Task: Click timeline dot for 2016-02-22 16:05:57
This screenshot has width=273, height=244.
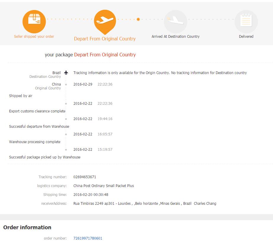Action: [x=66, y=134]
